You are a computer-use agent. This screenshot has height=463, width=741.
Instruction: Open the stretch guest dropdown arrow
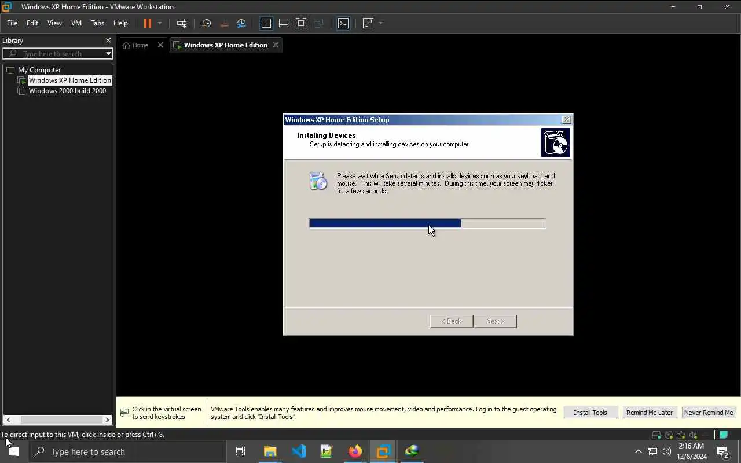click(380, 23)
